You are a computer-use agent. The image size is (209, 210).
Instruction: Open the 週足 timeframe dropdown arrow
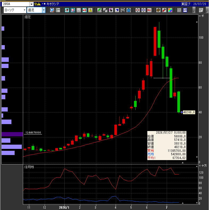[44, 10]
